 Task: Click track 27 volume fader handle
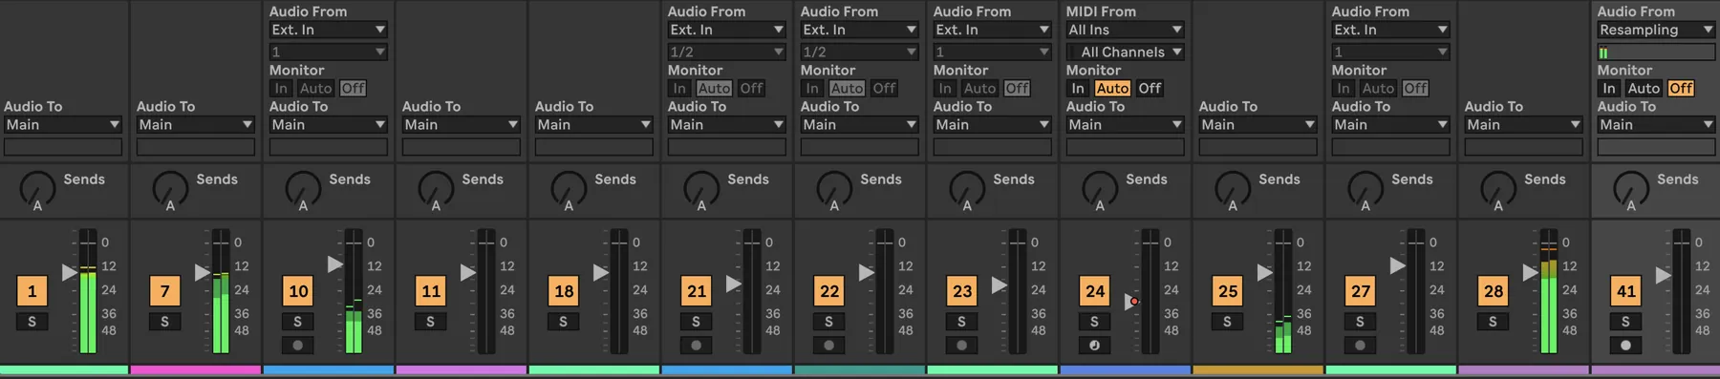[x=1397, y=264]
